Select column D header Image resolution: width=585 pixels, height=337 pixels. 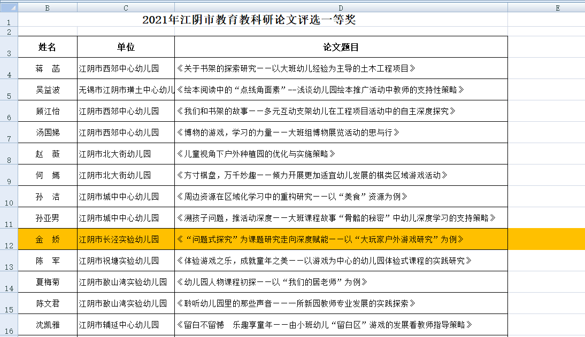click(341, 8)
